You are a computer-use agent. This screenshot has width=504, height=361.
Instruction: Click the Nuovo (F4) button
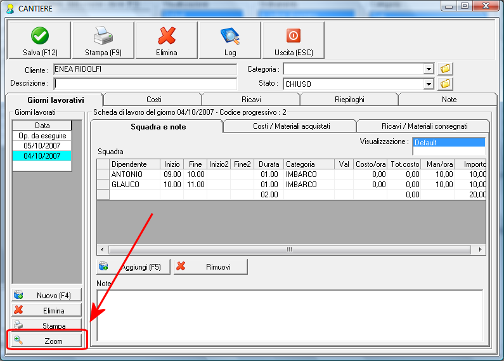tap(47, 295)
